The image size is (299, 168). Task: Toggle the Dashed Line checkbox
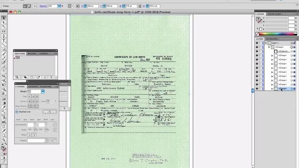17,112
